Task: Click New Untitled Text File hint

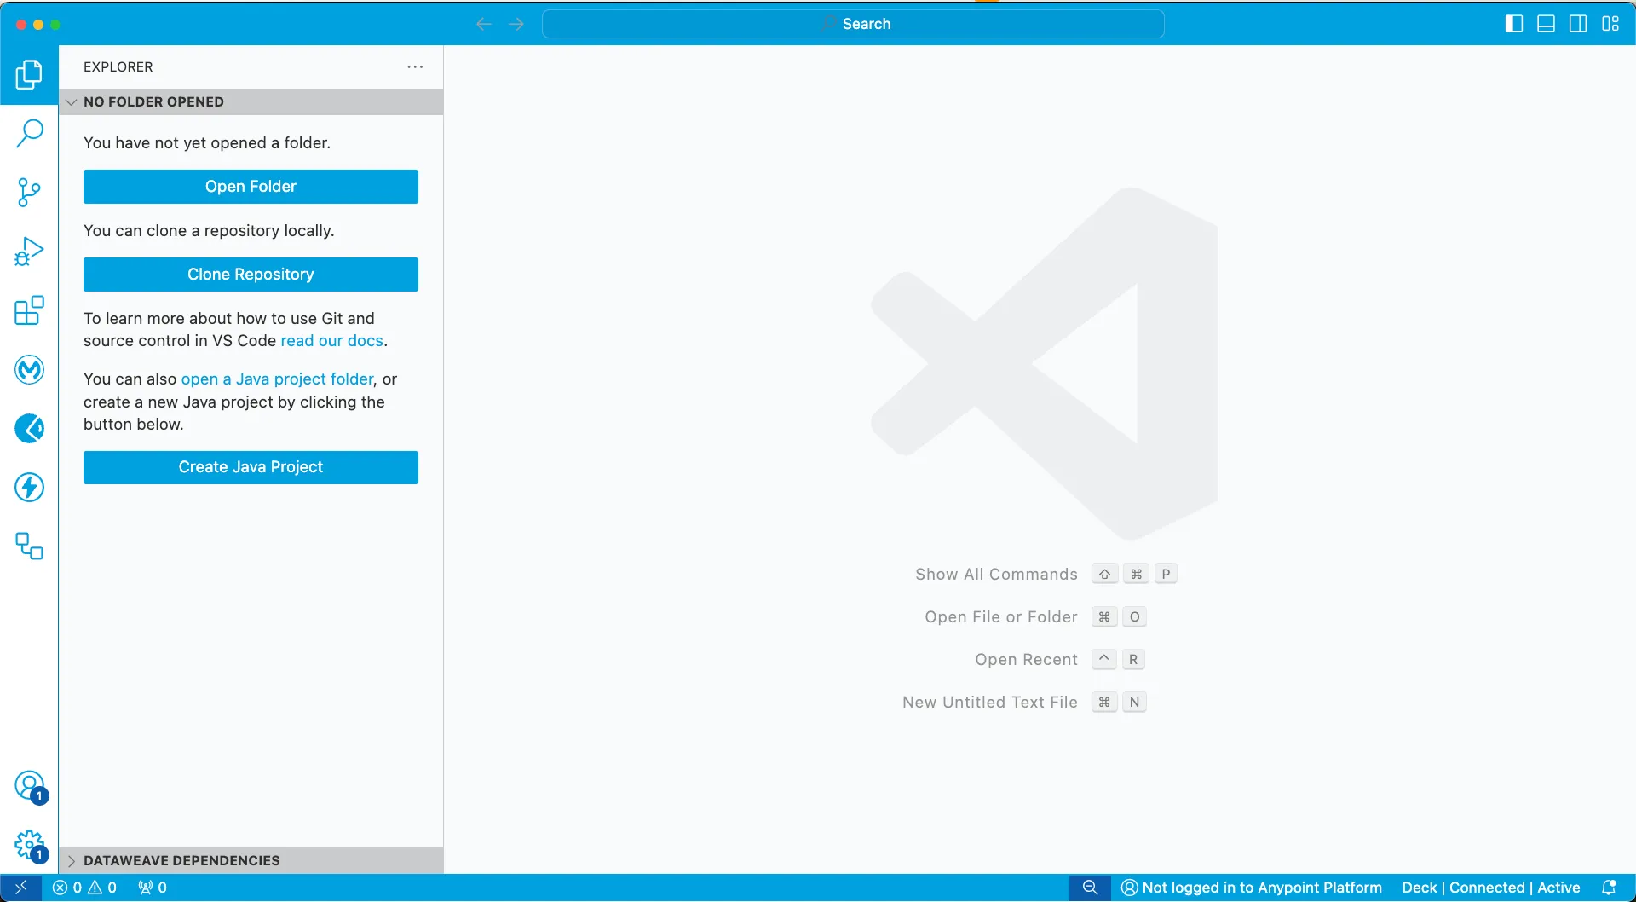Action: tap(990, 703)
